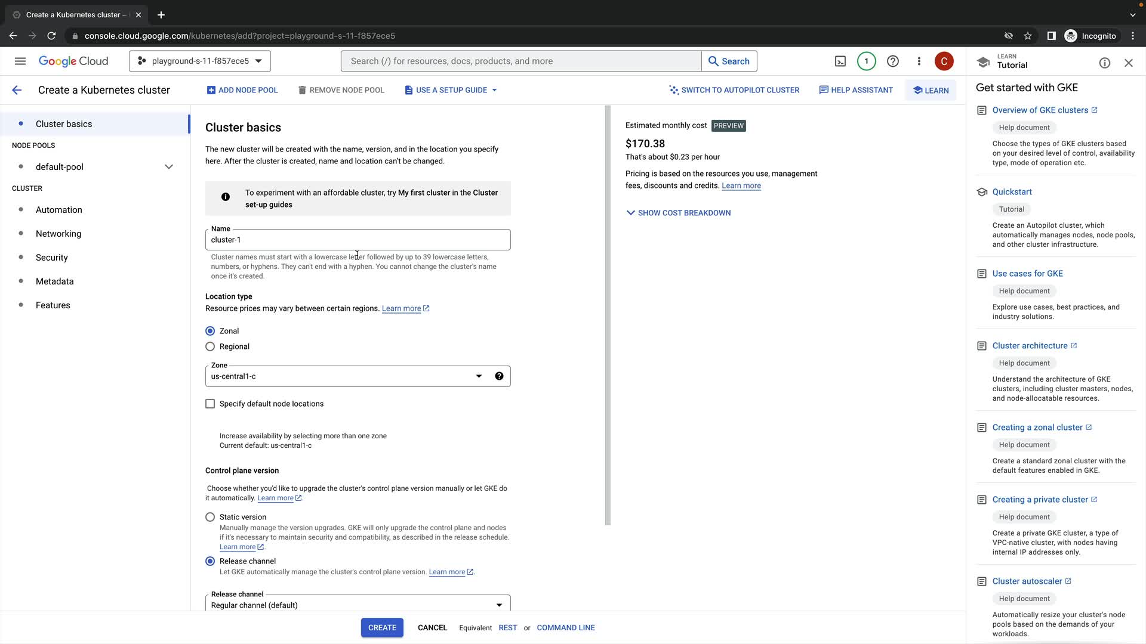
Task: Open the hamburger navigation menu
Action: [20, 61]
